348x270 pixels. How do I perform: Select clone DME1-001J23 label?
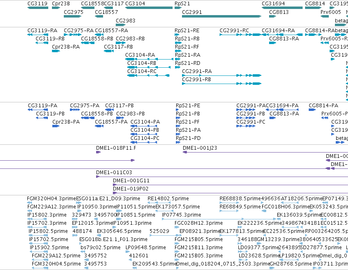(200, 148)
